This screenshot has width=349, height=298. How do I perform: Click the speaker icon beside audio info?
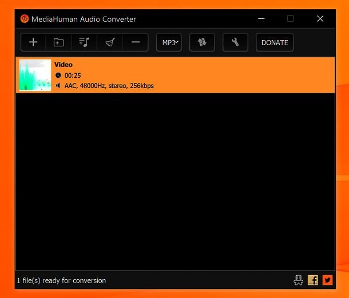pyautogui.click(x=58, y=86)
